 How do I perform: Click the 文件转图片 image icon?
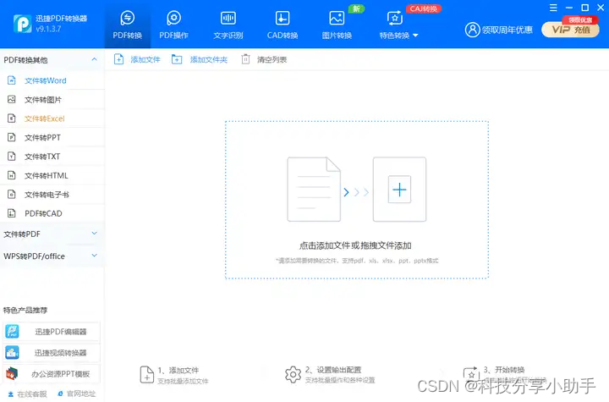[12, 100]
